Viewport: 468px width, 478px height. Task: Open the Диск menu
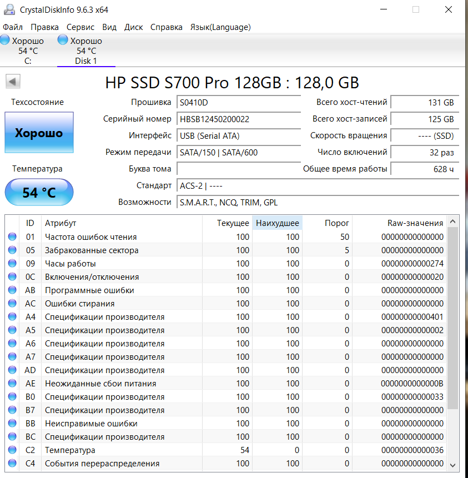click(134, 27)
